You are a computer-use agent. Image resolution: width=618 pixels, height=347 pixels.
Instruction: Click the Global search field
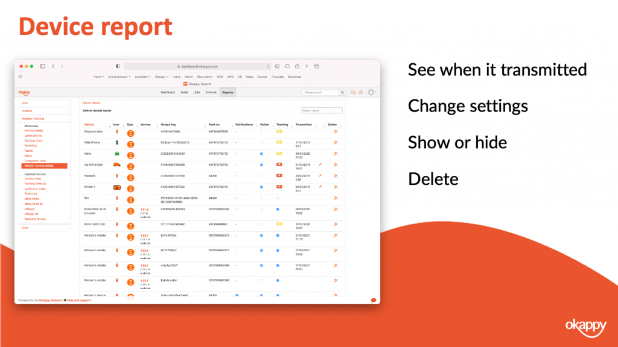(320, 92)
